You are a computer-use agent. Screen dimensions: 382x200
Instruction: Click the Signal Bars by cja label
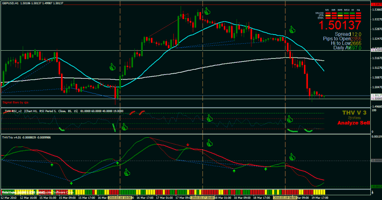coord(16,103)
